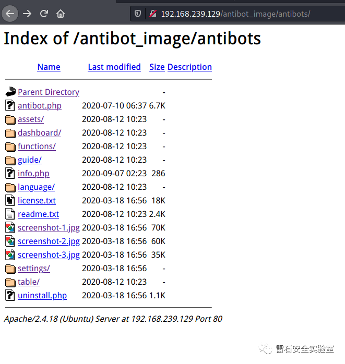Open the settings/ folder link
345x364 pixels.
pyautogui.click(x=34, y=269)
